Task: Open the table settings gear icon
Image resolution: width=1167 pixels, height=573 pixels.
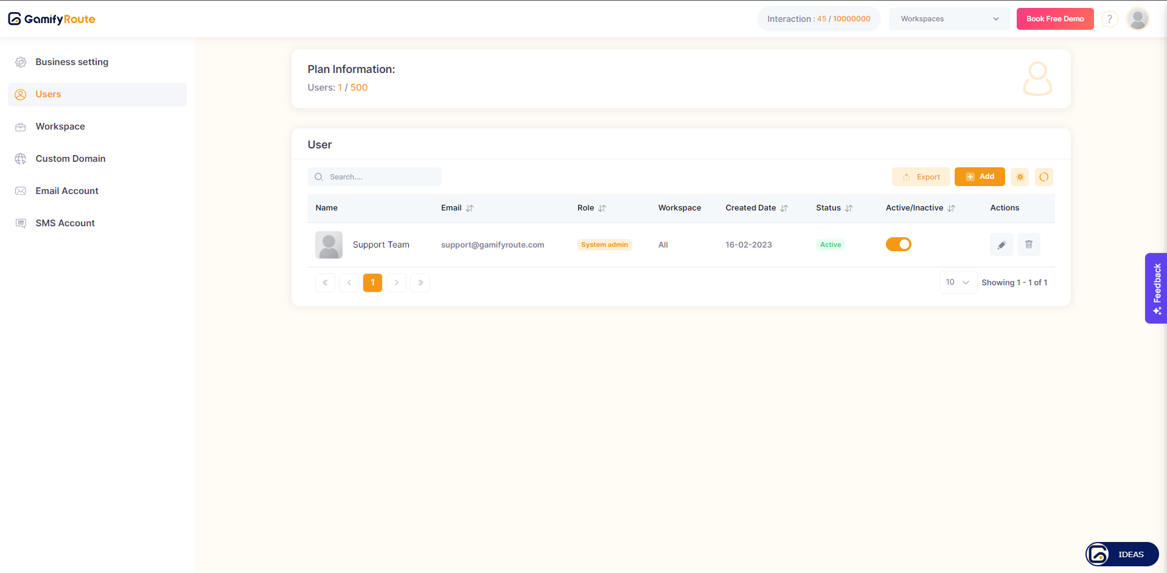Action: coord(1020,177)
